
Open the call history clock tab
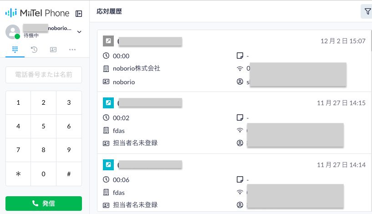tap(34, 49)
